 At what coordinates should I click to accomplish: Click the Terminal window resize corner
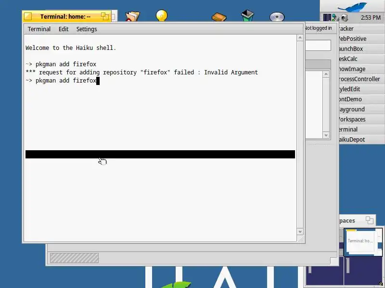click(x=300, y=239)
